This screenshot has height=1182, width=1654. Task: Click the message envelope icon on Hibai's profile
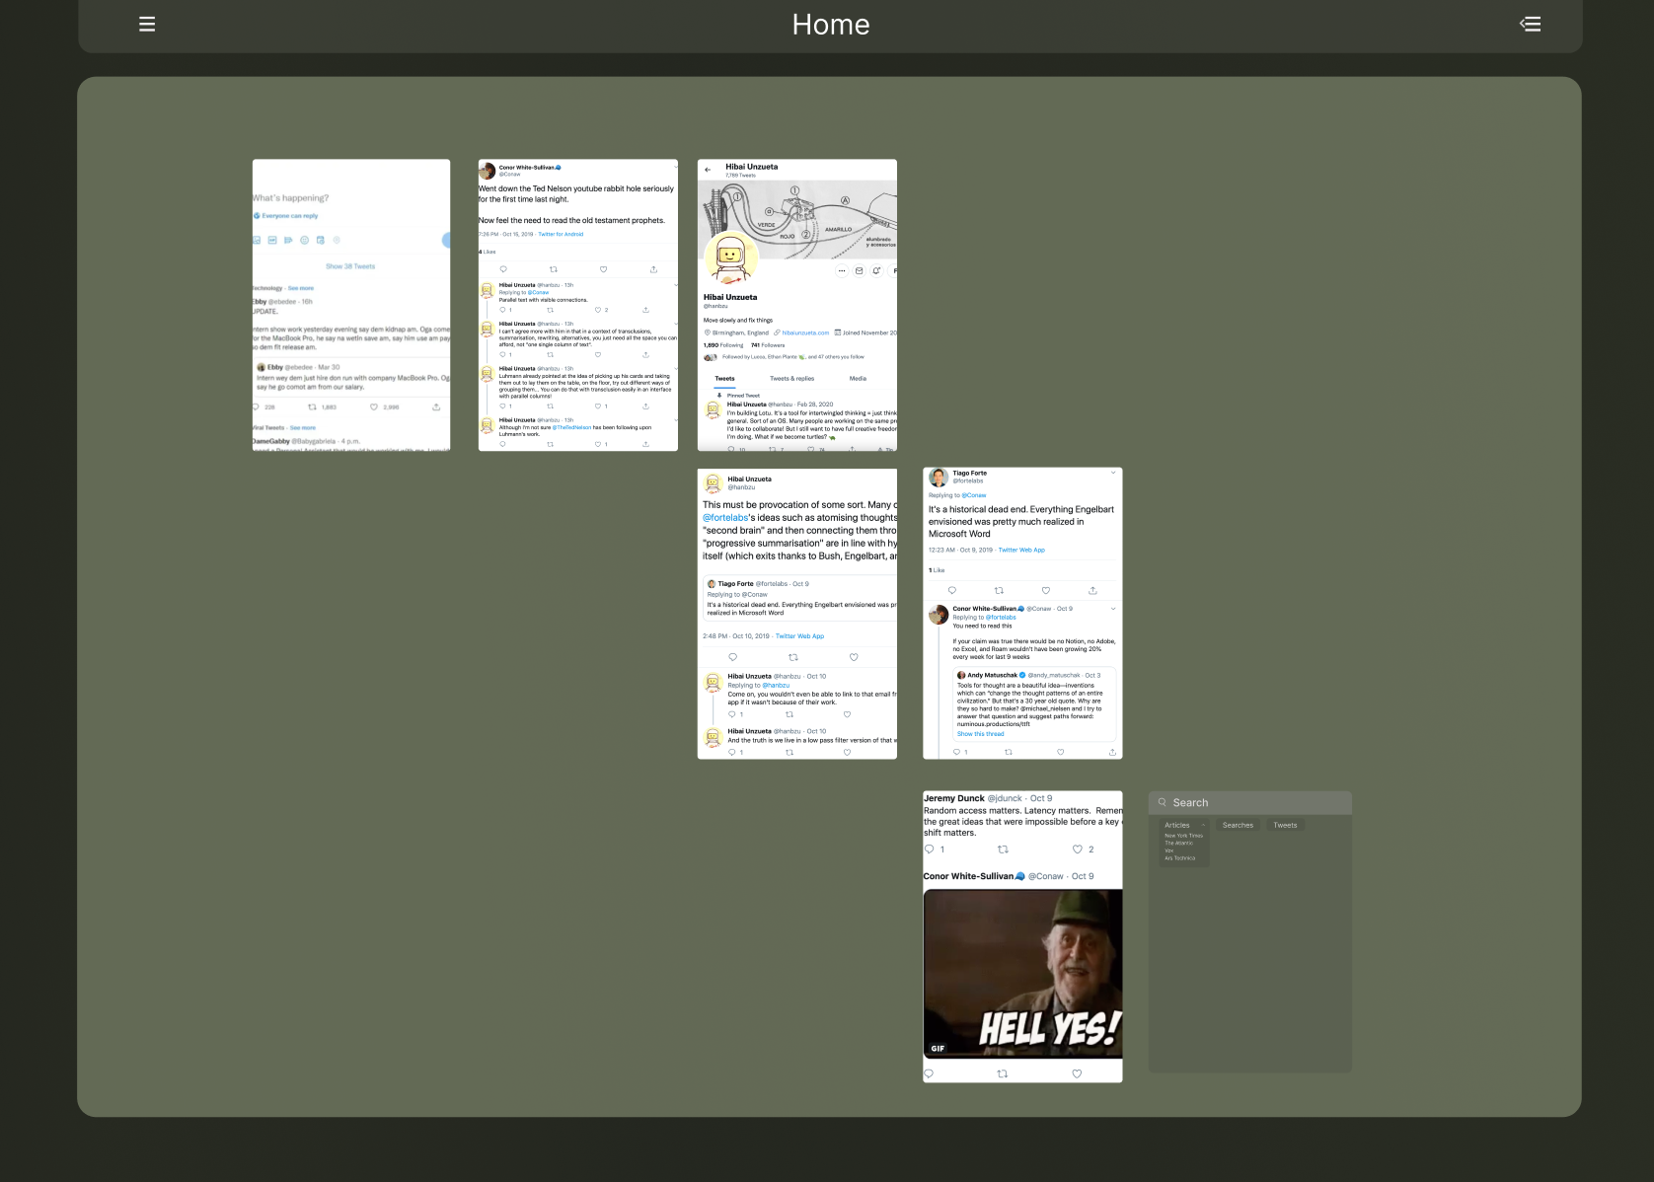tap(859, 270)
